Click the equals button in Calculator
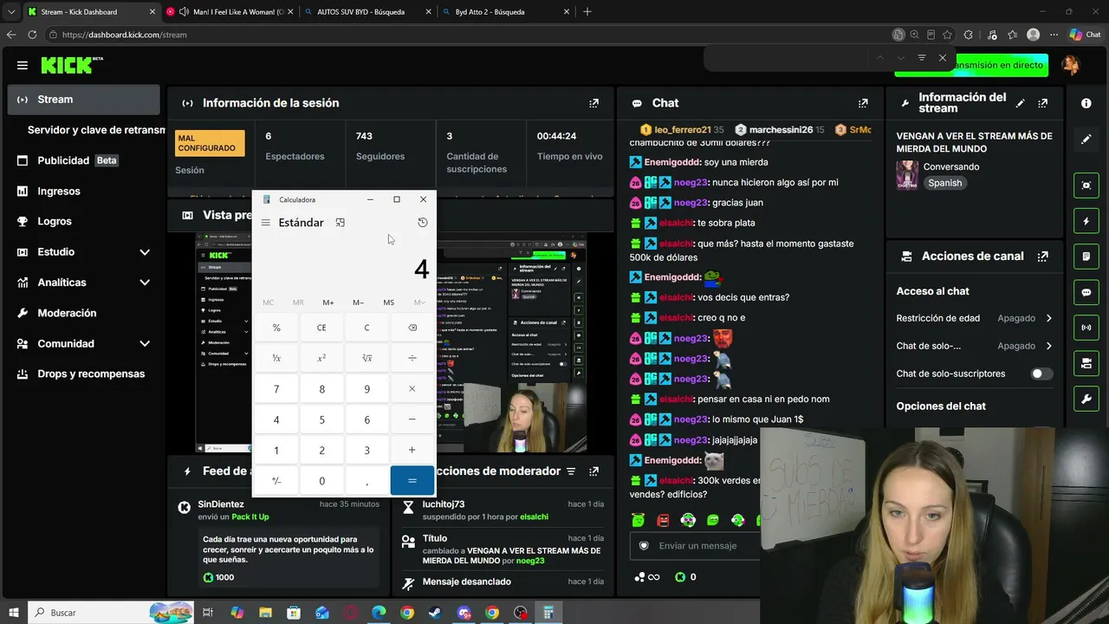This screenshot has height=624, width=1109. (x=412, y=480)
